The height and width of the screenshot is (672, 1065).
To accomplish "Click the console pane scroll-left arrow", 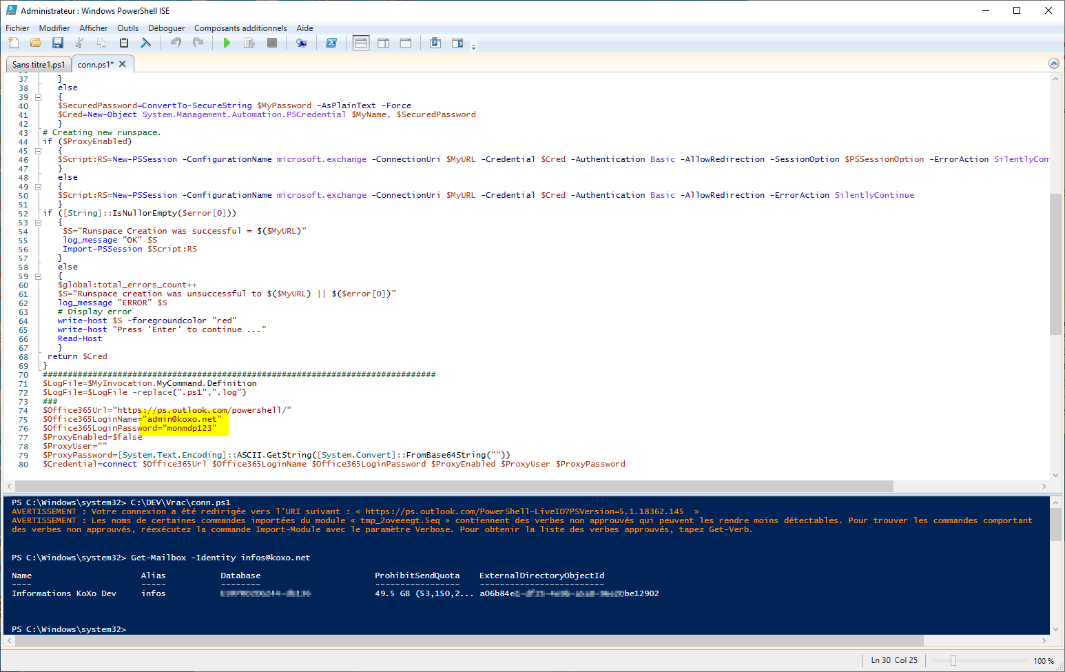I will [9, 641].
